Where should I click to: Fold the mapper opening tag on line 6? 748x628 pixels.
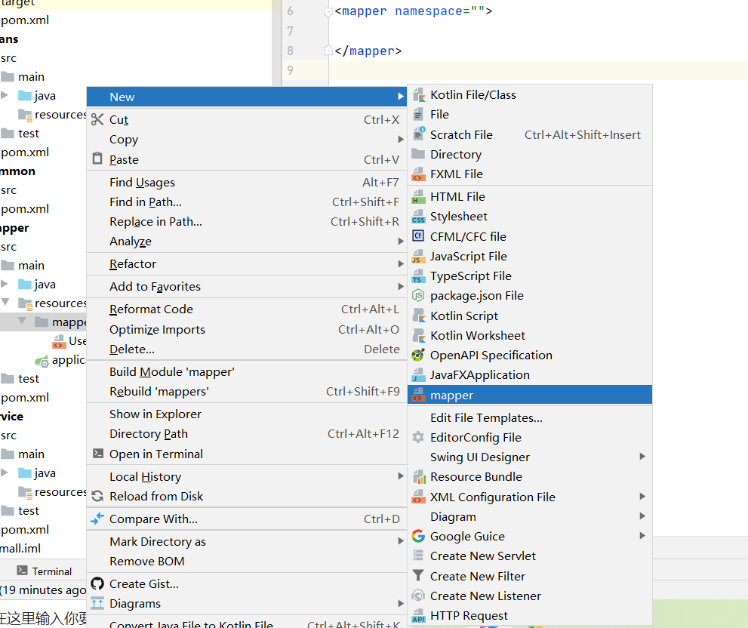[328, 12]
